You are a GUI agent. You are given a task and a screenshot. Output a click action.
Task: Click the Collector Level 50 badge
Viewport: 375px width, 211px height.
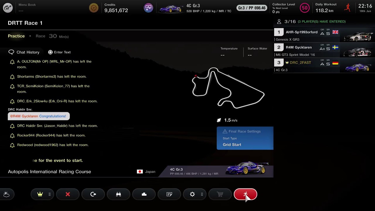coord(305,8)
